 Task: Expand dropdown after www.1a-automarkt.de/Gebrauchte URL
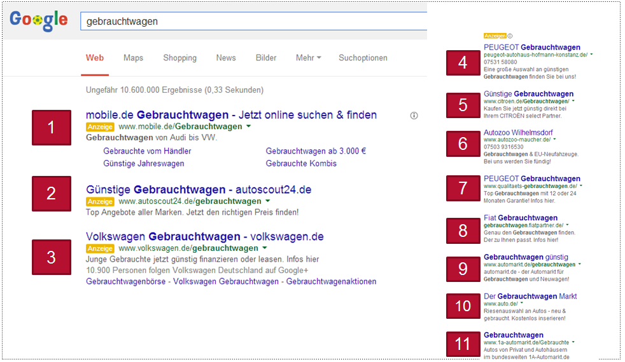click(573, 342)
